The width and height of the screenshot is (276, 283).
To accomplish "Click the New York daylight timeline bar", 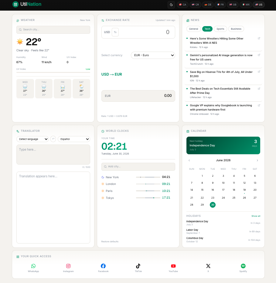I will click(x=148, y=177).
